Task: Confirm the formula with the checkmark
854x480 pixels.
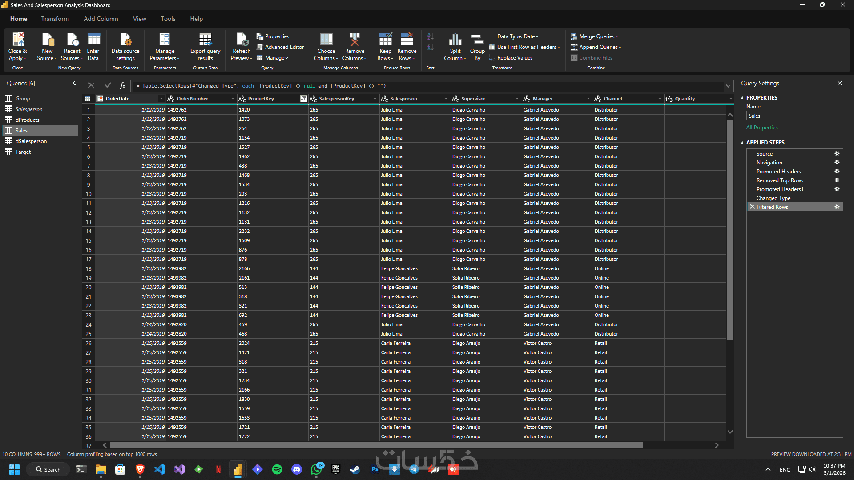Action: [107, 85]
